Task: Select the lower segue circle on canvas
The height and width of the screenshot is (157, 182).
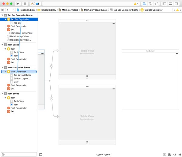Action: click(x=52, y=99)
